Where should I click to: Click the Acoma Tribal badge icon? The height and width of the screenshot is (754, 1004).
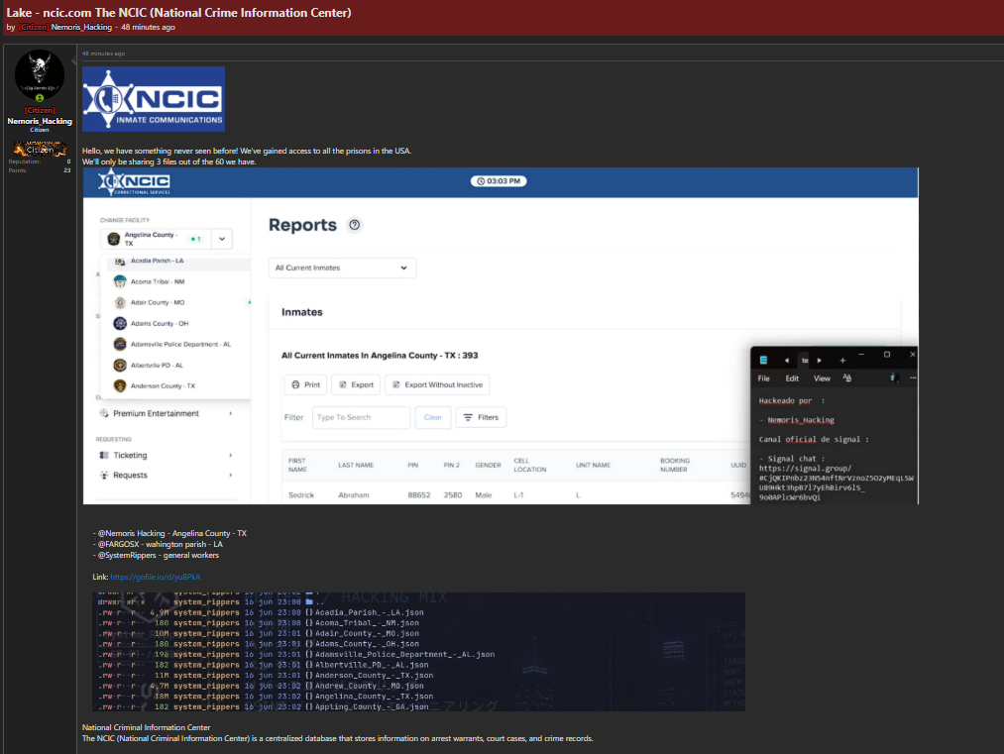(120, 281)
